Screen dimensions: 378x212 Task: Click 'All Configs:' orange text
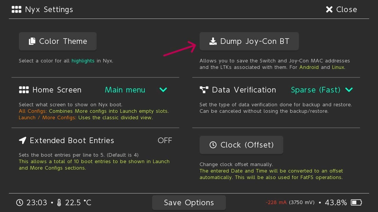click(x=33, y=111)
